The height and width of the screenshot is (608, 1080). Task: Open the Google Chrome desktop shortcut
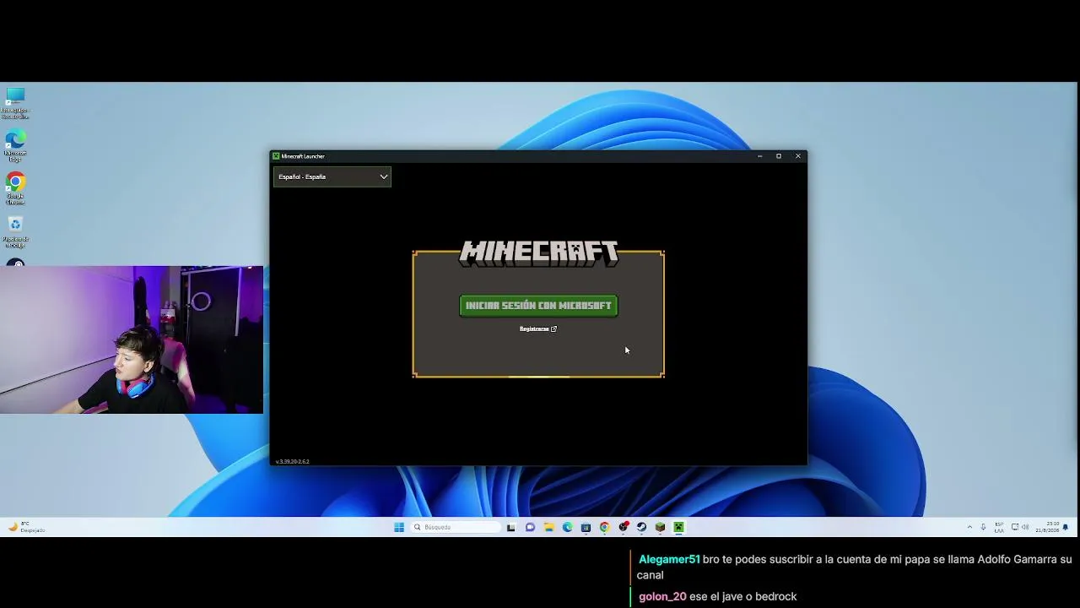[15, 189]
